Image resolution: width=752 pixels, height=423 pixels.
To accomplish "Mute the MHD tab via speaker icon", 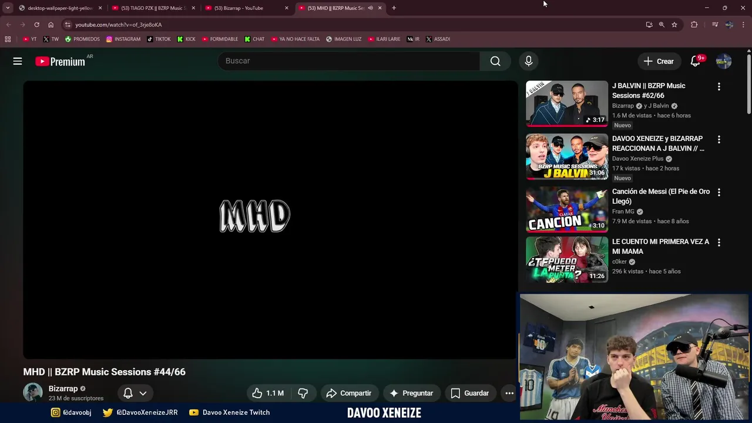I will tap(370, 8).
